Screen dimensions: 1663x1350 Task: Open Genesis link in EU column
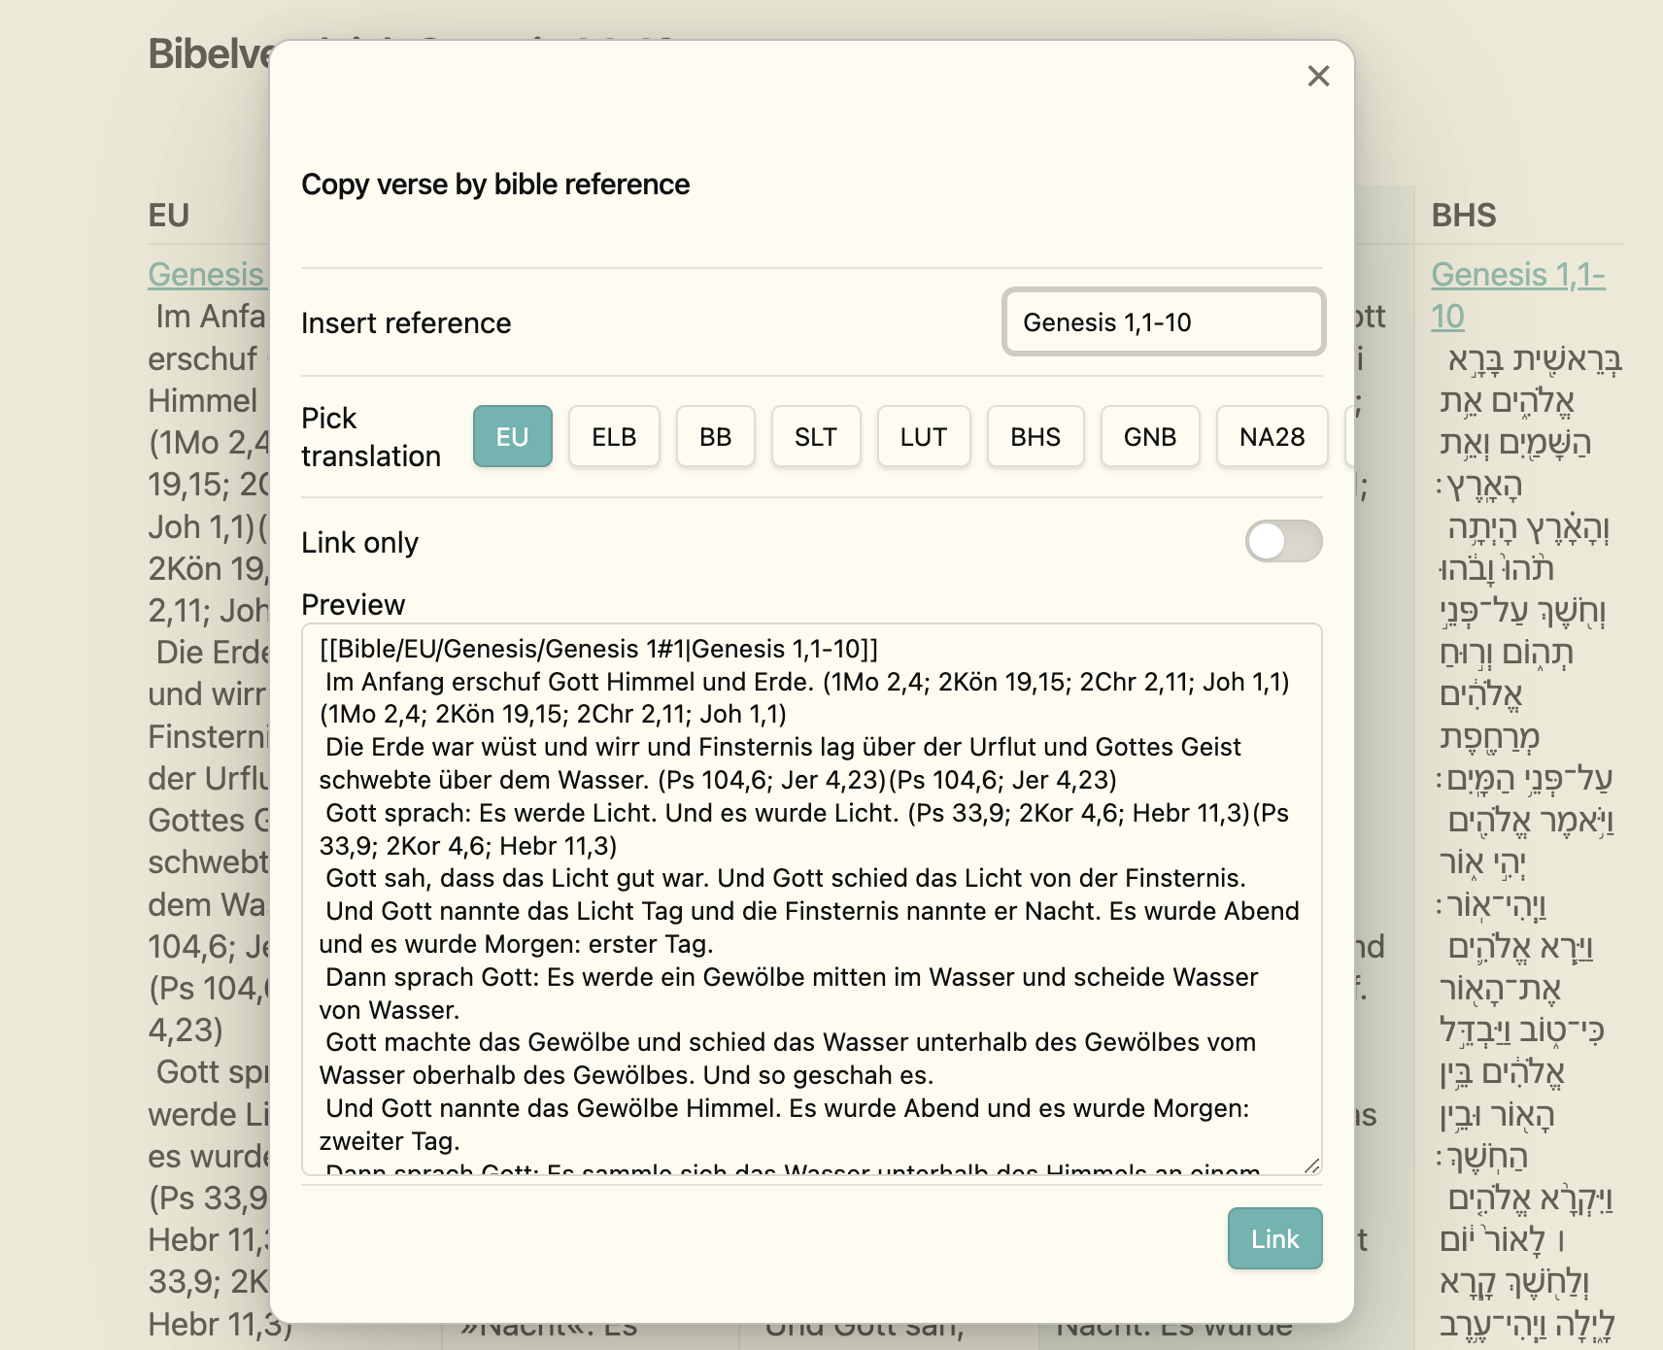coord(207,275)
